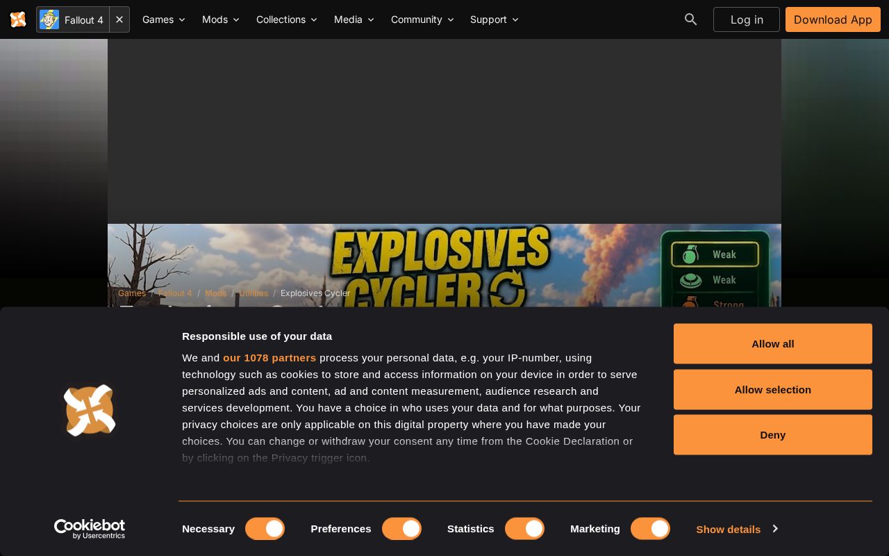This screenshot has height=556, width=889.
Task: Select the Mods breadcrumb link
Action: click(216, 293)
